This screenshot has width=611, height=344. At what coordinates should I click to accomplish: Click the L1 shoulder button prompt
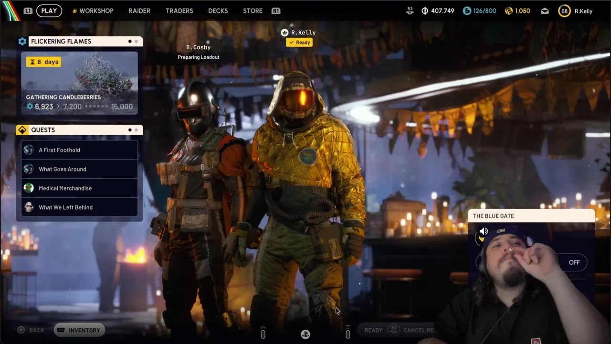coord(28,11)
